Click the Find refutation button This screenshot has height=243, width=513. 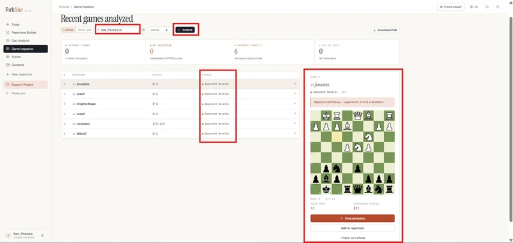[352, 218]
